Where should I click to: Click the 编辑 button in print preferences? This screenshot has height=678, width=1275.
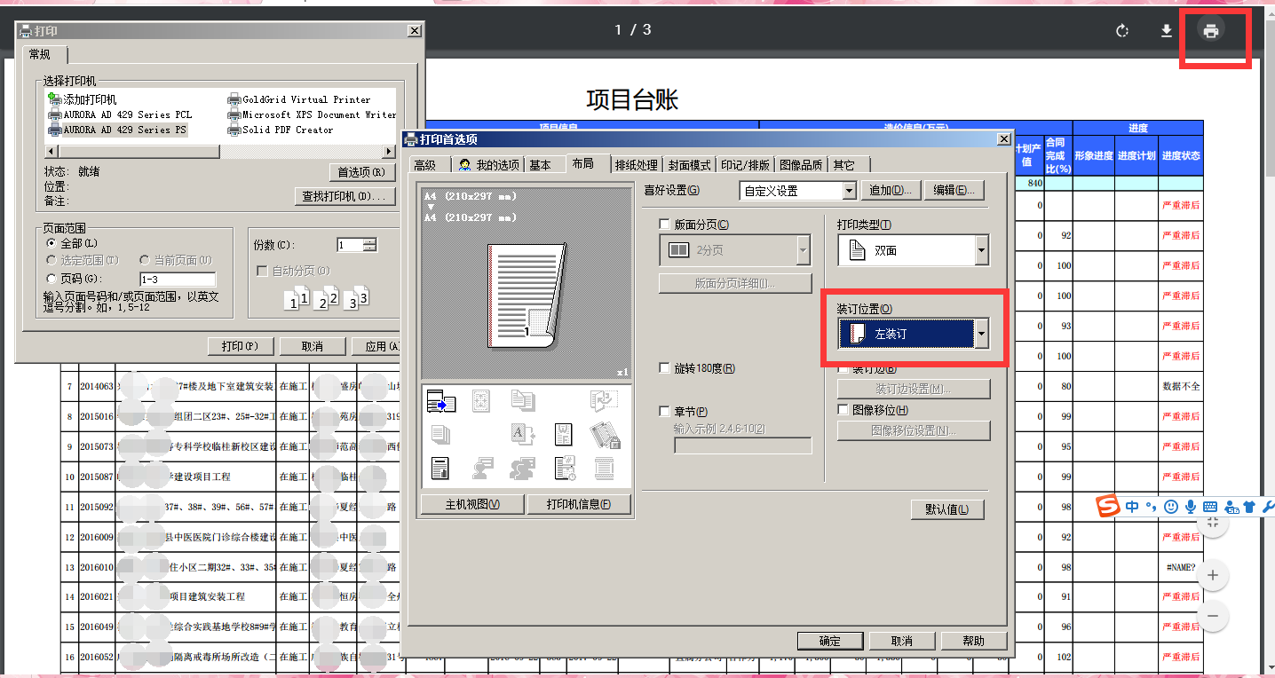(x=954, y=191)
